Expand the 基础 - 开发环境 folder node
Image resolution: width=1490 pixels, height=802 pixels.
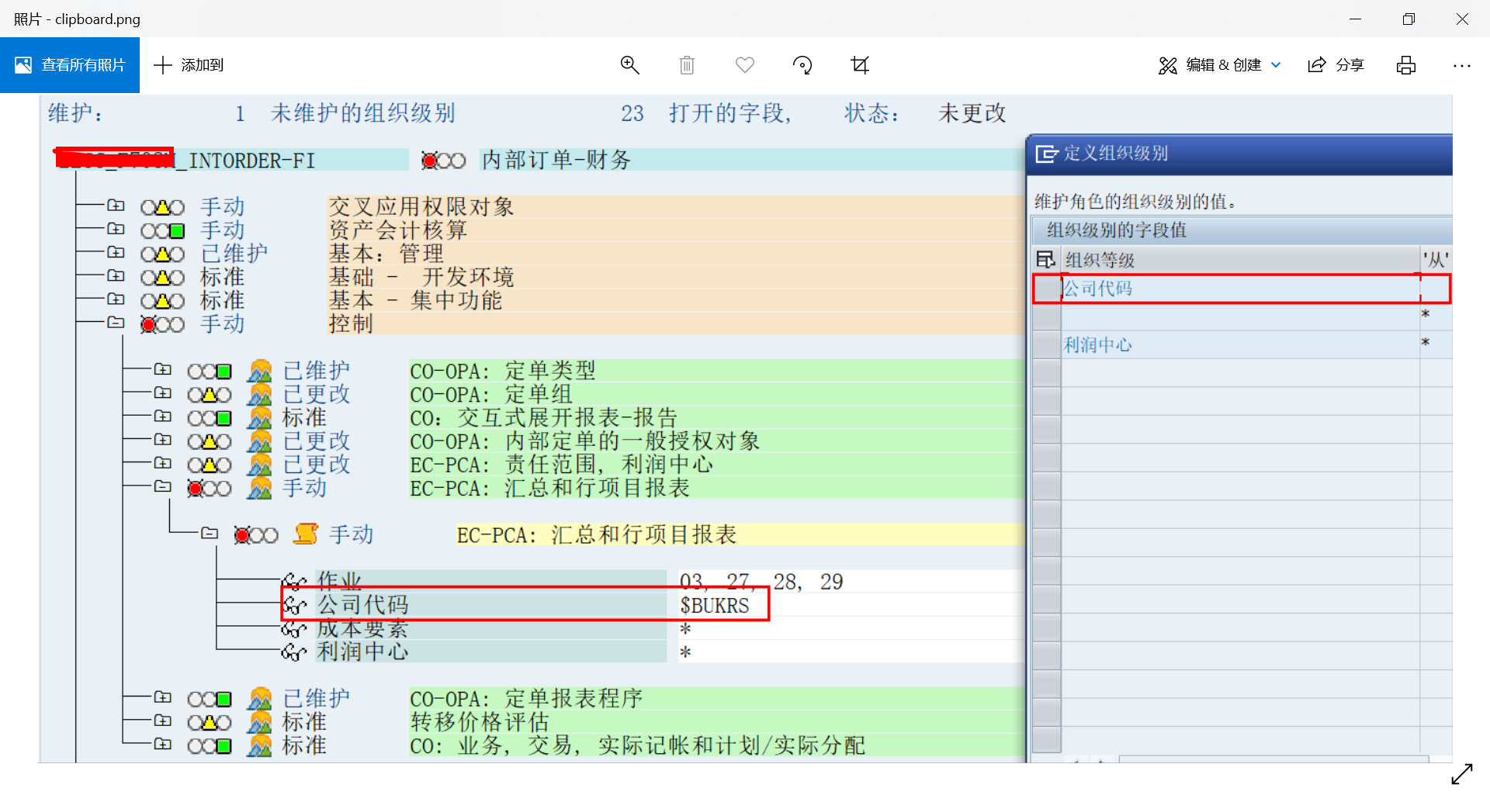[116, 275]
